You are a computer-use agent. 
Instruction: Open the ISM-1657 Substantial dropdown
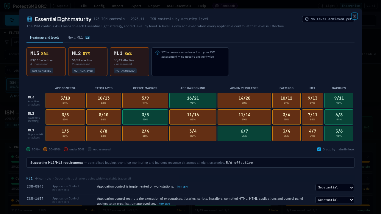pyautogui.click(x=335, y=200)
